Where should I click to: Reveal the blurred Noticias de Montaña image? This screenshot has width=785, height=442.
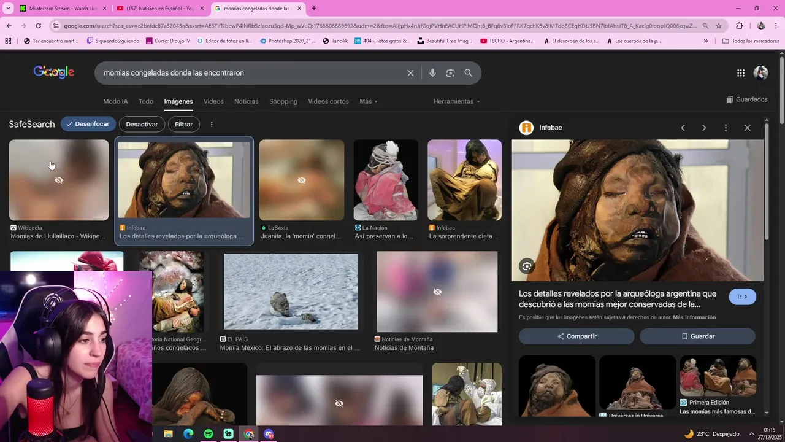point(437,292)
